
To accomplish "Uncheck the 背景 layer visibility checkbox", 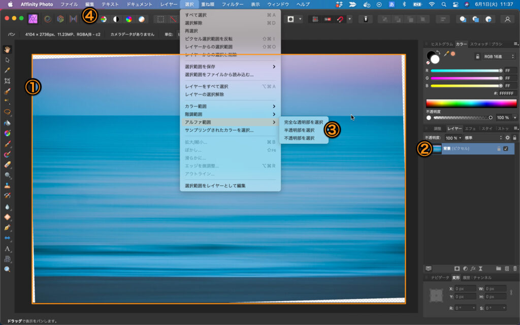I will [505, 148].
